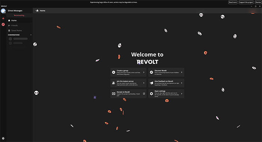The height and width of the screenshot is (142, 262).
Task: Click the gear icon on Open settings card
Action: (151, 94)
